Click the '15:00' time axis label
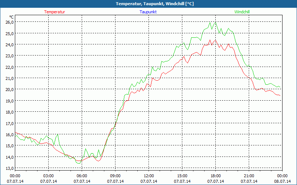Screen dimensions: 297x185 pos(182,176)
